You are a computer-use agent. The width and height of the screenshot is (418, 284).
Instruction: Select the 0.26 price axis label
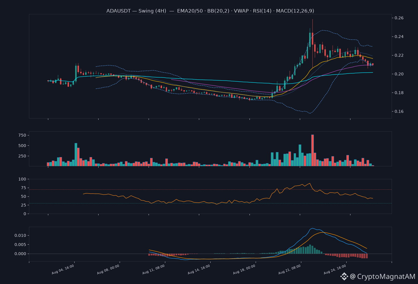coord(399,18)
